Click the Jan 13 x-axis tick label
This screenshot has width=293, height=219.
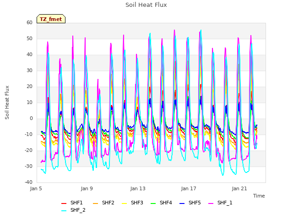click(138, 188)
